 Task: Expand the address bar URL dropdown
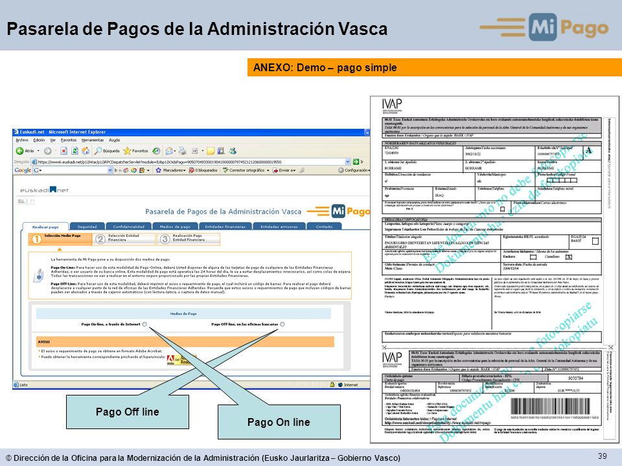pyautogui.click(x=347, y=162)
